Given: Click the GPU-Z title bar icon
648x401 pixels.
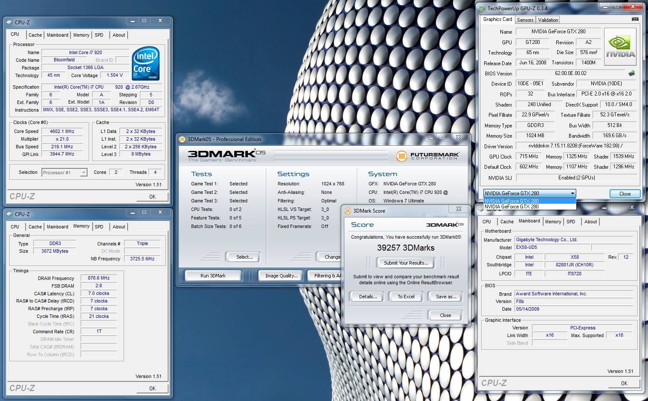Looking at the screenshot, I should point(482,8).
